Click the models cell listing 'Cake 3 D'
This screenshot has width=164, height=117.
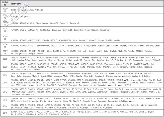[87, 46]
